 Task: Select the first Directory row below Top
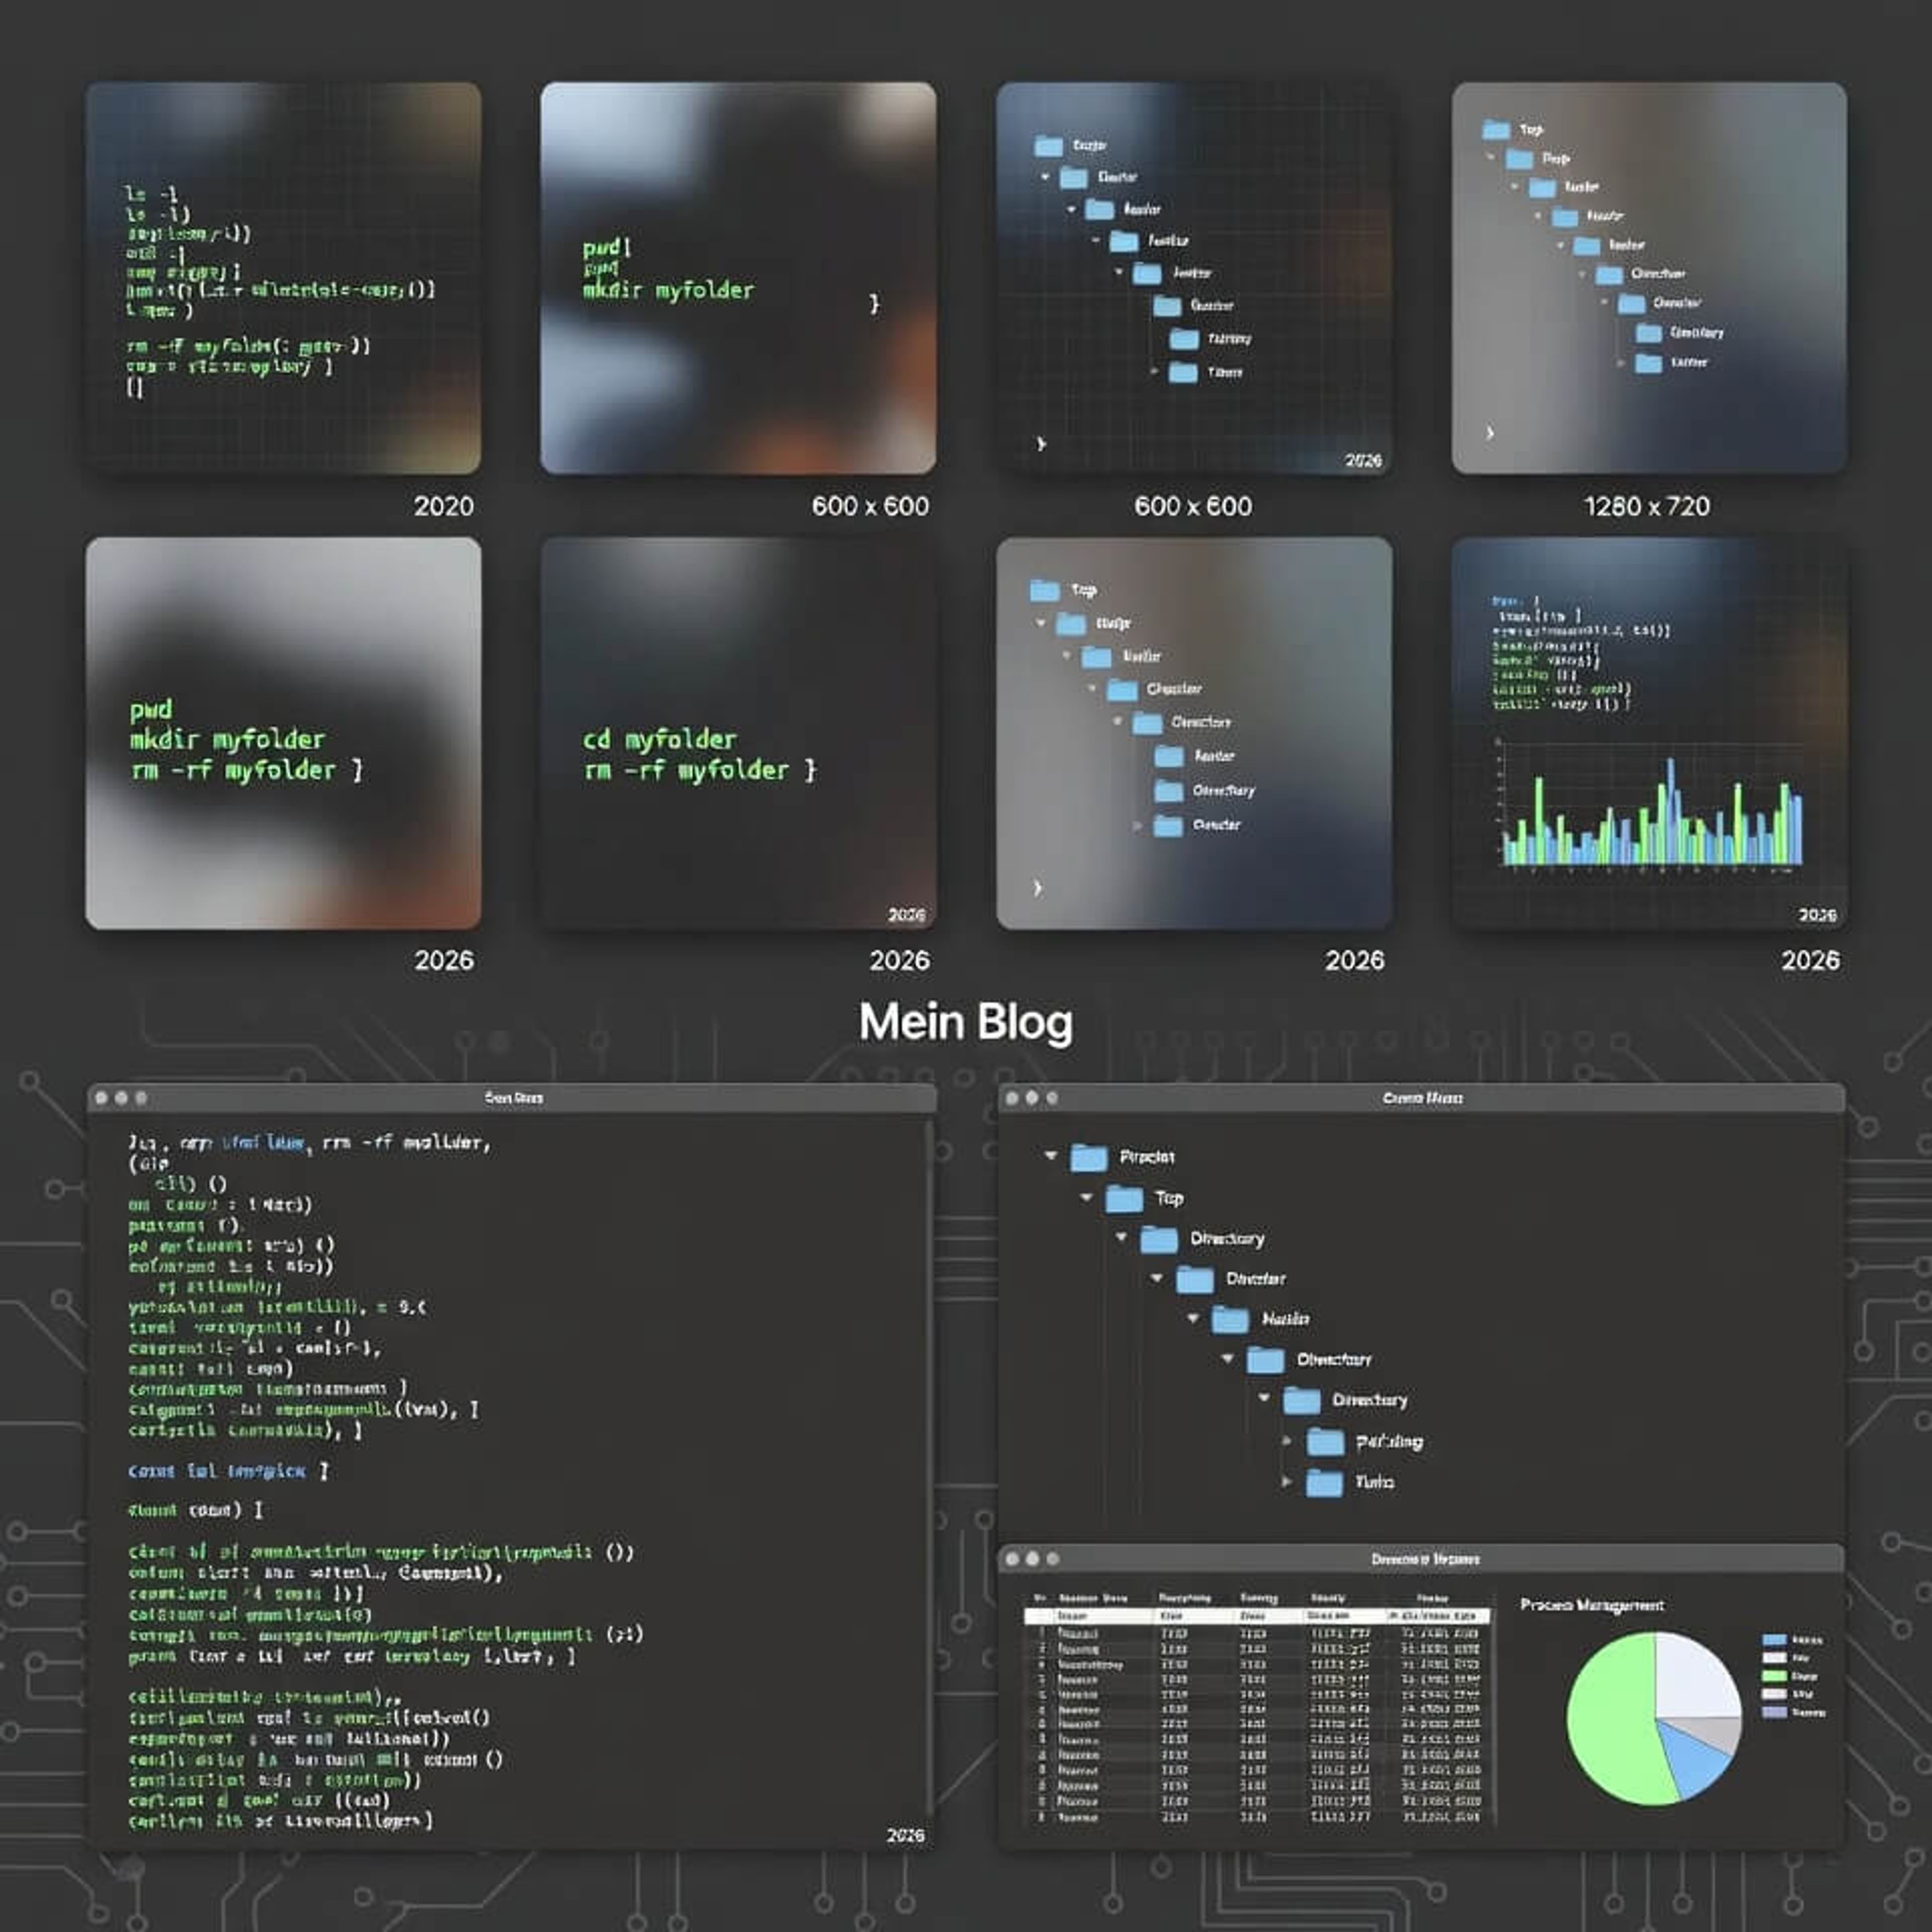[x=1189, y=1239]
